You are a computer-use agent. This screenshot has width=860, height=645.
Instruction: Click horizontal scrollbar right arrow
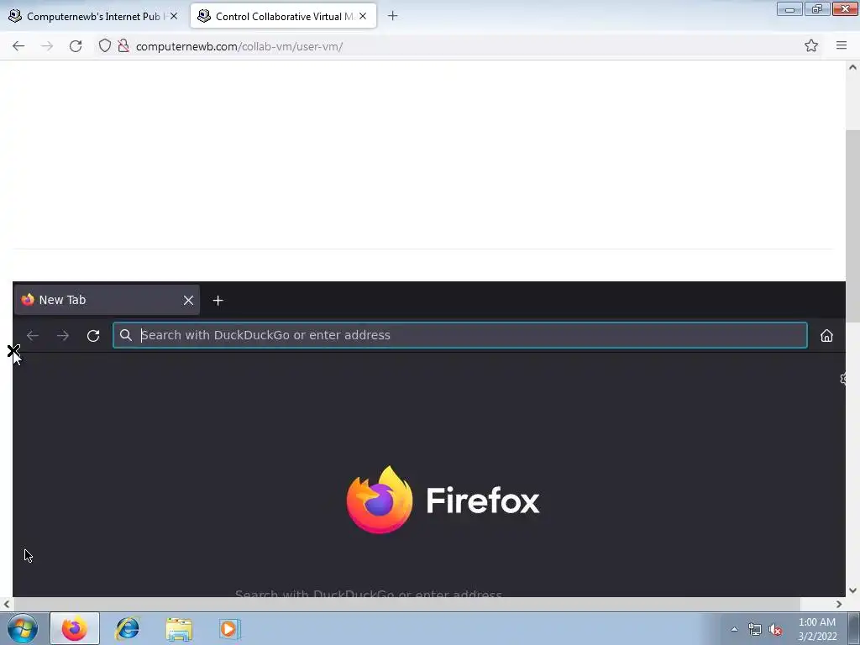(839, 605)
